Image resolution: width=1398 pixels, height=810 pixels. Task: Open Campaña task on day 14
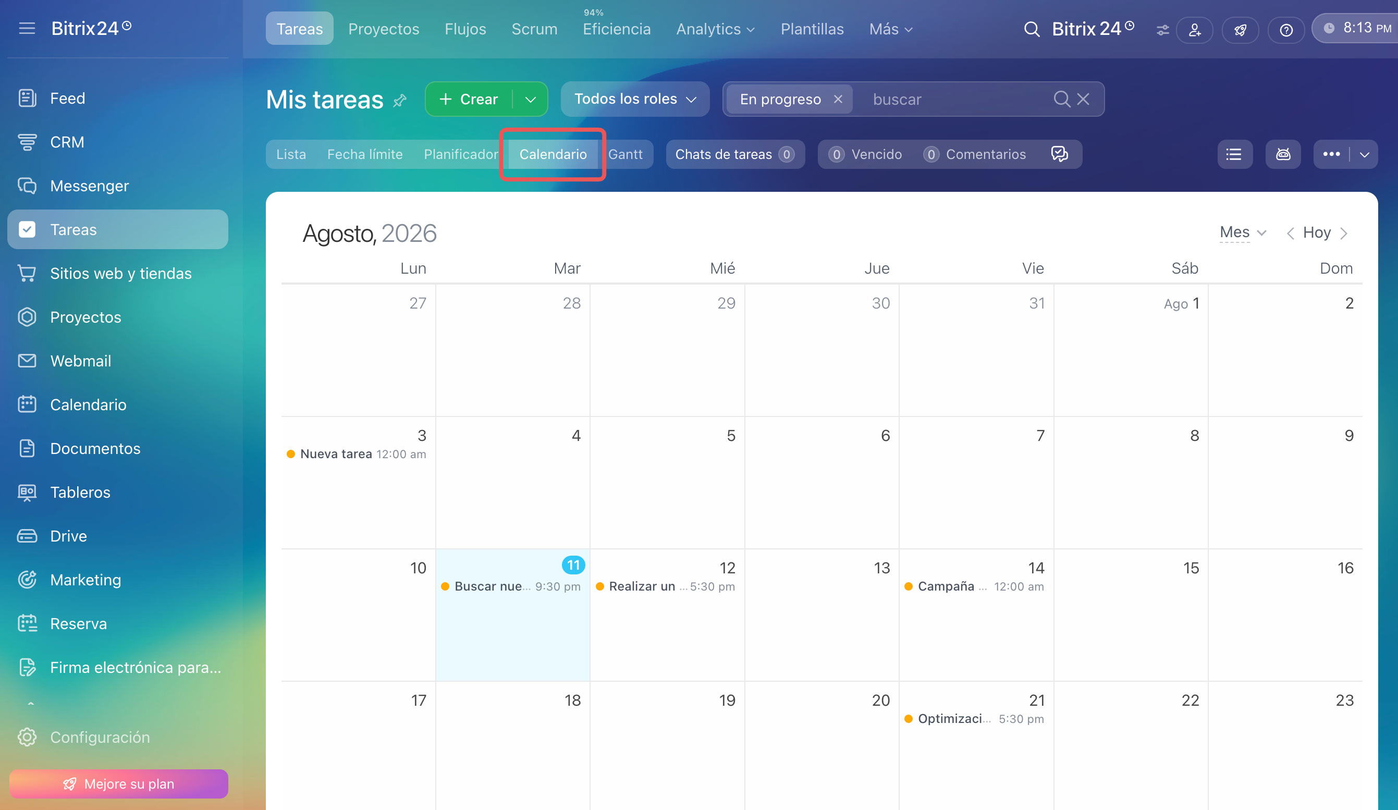pyautogui.click(x=974, y=586)
